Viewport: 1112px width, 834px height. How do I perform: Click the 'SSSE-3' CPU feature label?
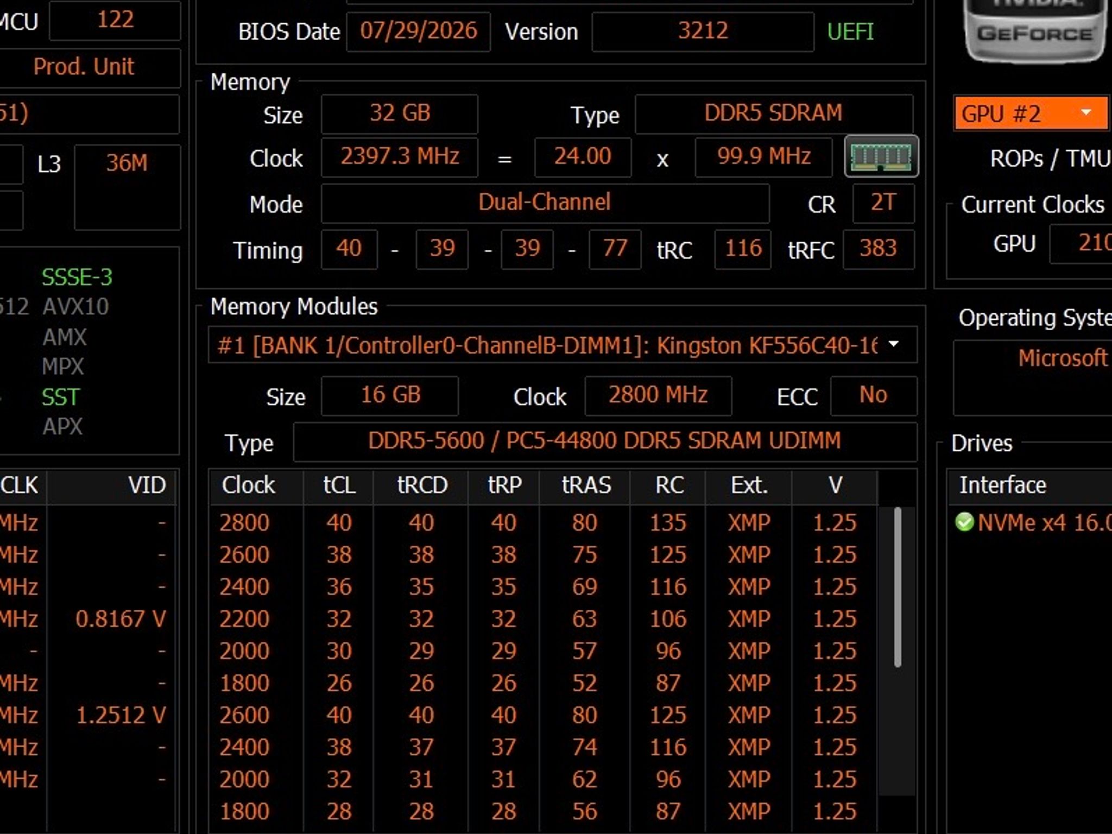click(x=77, y=277)
